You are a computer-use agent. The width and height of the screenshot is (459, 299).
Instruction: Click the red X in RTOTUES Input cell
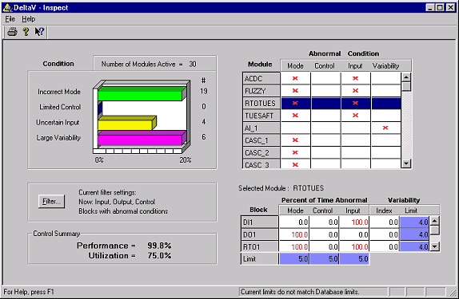(x=355, y=103)
